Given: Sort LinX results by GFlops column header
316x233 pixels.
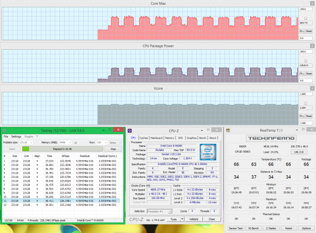Looking at the screenshot, I should (x=65, y=156).
